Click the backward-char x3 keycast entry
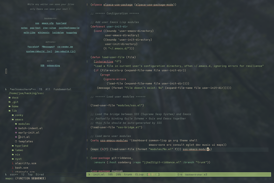This screenshot has height=183, width=274. (196, 175)
